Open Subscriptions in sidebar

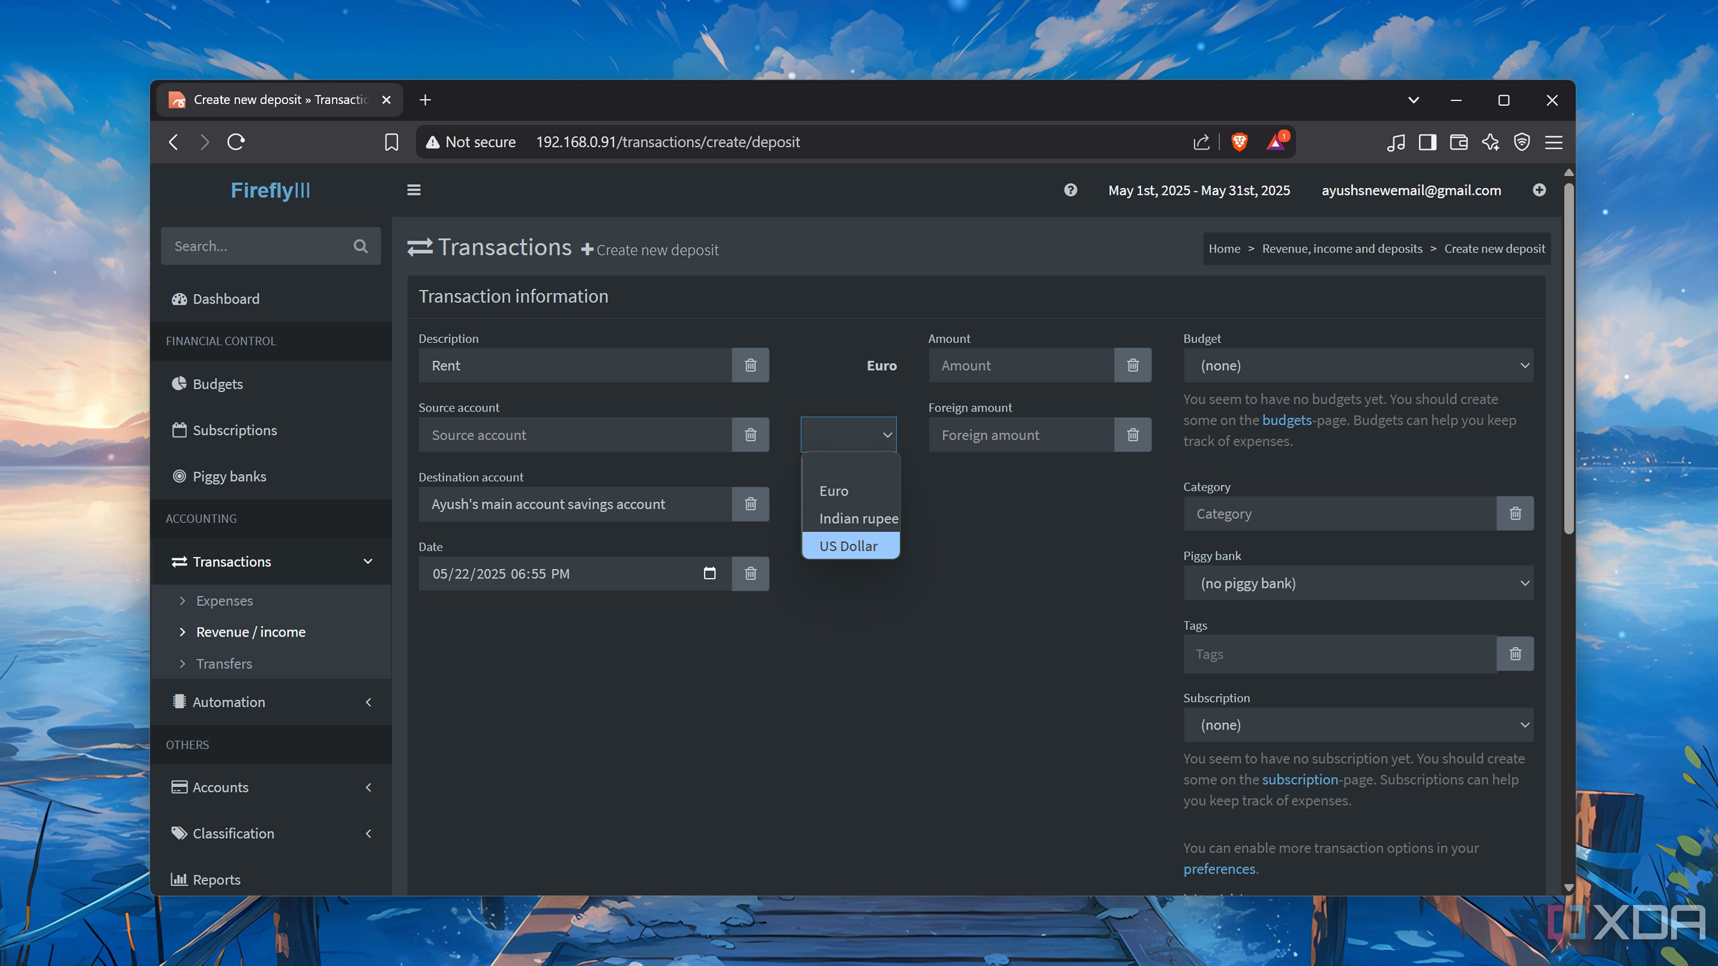(x=271, y=430)
